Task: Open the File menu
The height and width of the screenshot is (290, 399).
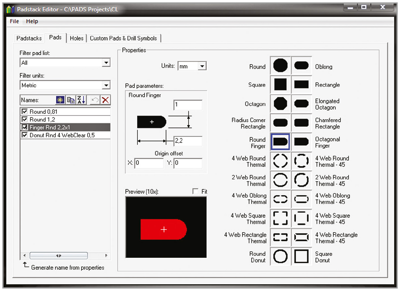Action: (x=14, y=21)
